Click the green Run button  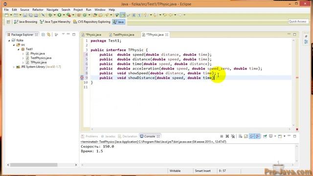(60, 15)
